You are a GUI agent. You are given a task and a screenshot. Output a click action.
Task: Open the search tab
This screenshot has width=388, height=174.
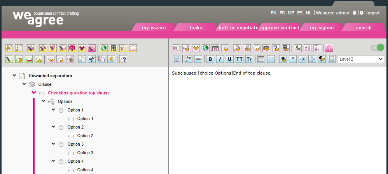coord(364,28)
